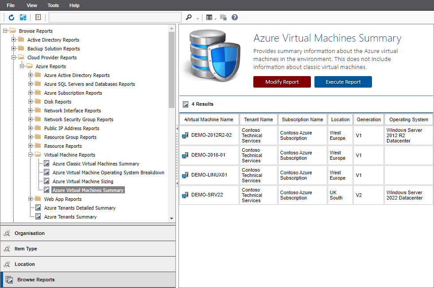Image resolution: width=434 pixels, height=288 pixels.
Task: Open the View menu
Action: pyautogui.click(x=32, y=5)
